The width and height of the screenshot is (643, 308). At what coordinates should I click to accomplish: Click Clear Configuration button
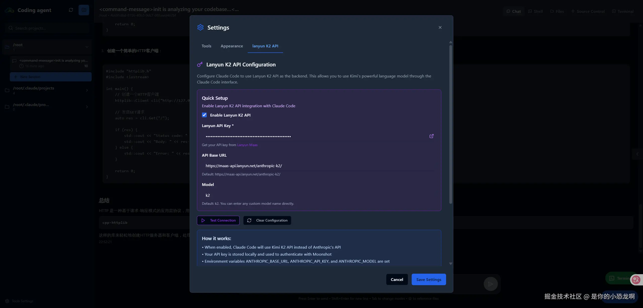267,221
